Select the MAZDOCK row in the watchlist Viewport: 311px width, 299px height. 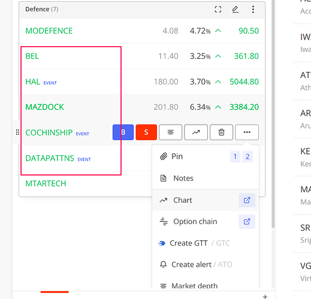142,107
